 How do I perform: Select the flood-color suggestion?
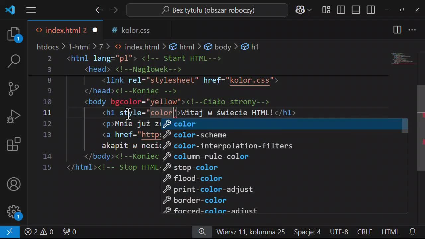(282, 178)
